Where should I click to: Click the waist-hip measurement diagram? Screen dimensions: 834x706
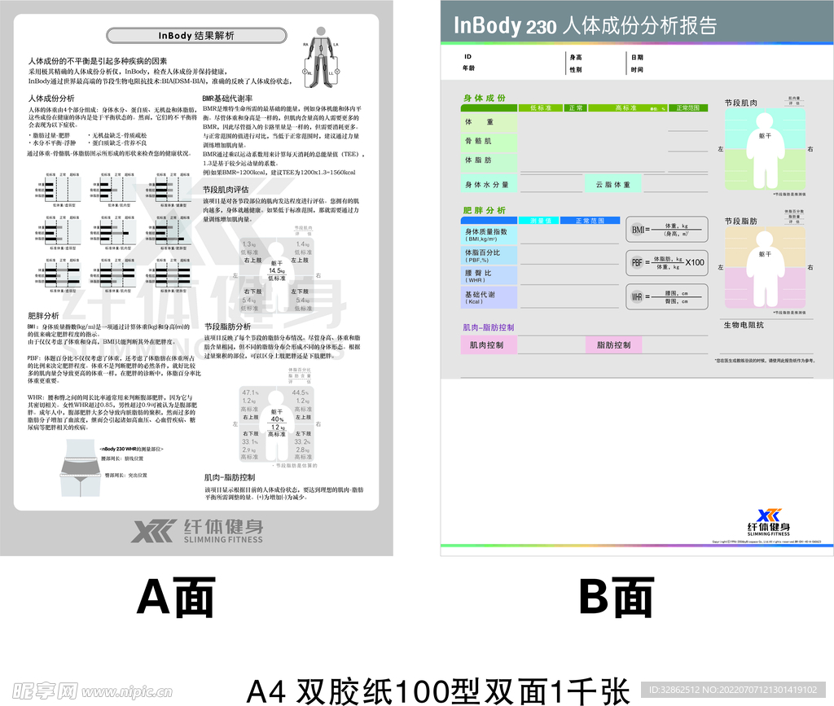pyautogui.click(x=81, y=470)
